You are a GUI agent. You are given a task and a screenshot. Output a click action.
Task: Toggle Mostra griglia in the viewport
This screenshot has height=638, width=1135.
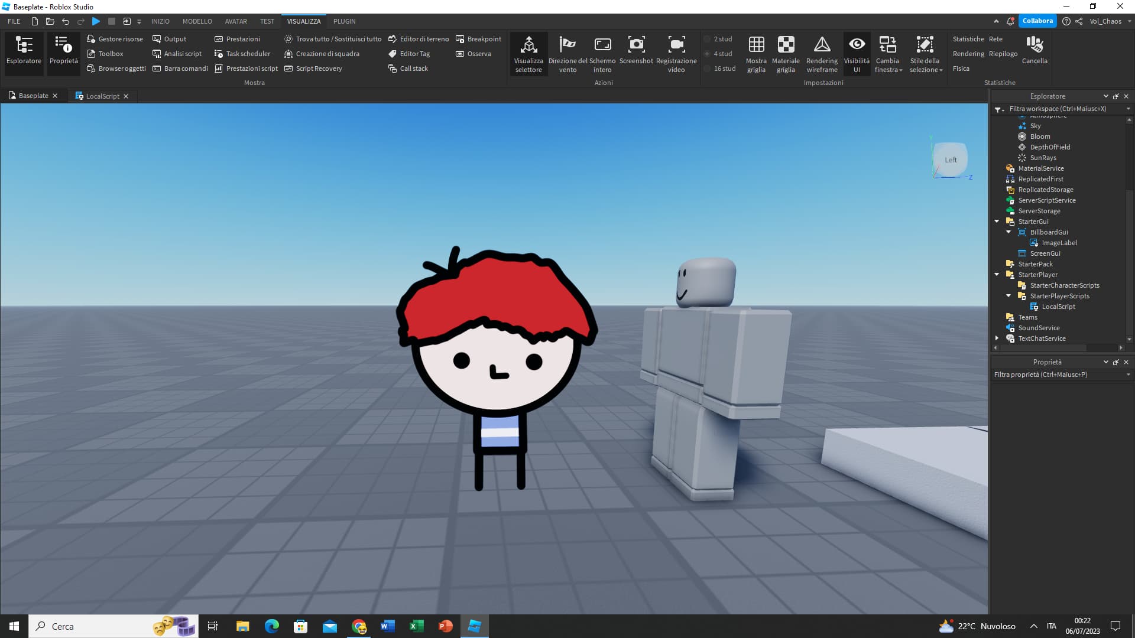coord(756,53)
